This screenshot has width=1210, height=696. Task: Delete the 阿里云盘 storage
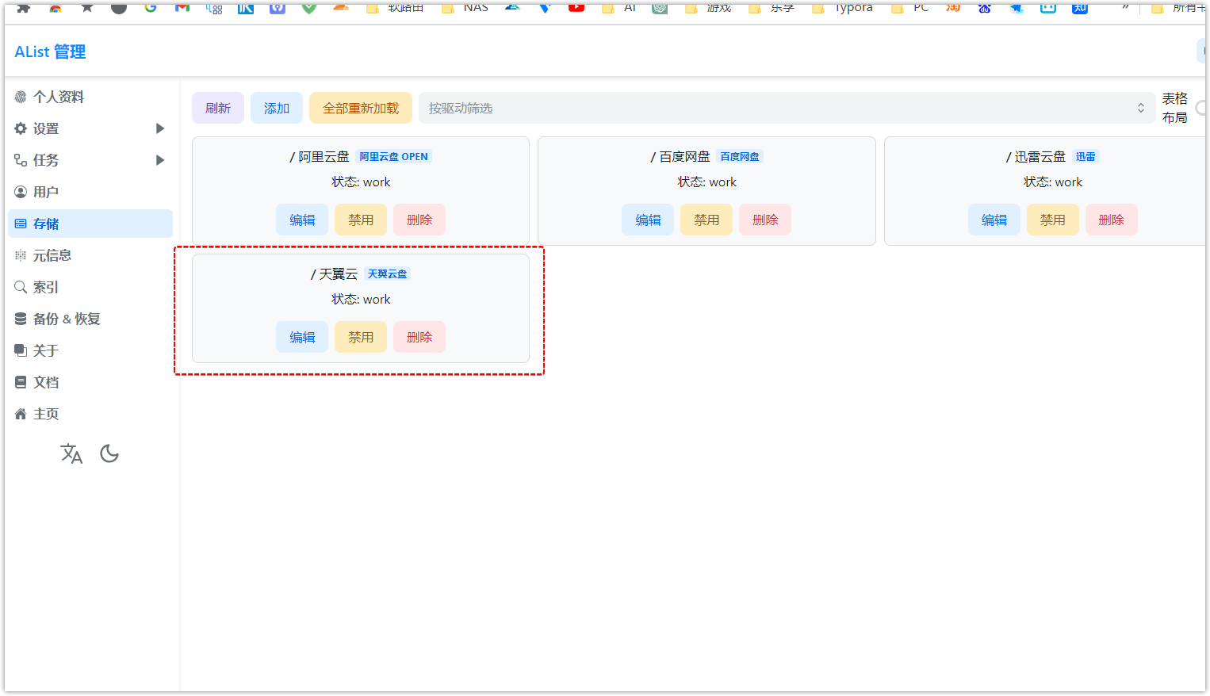click(x=419, y=220)
